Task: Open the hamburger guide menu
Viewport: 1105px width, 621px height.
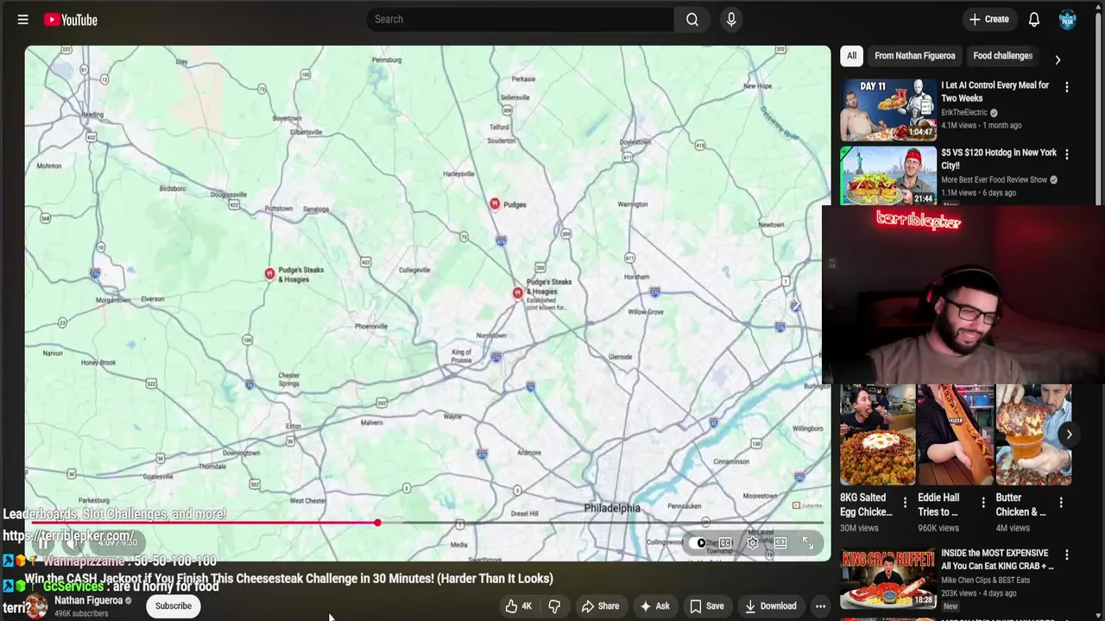Action: [x=23, y=19]
